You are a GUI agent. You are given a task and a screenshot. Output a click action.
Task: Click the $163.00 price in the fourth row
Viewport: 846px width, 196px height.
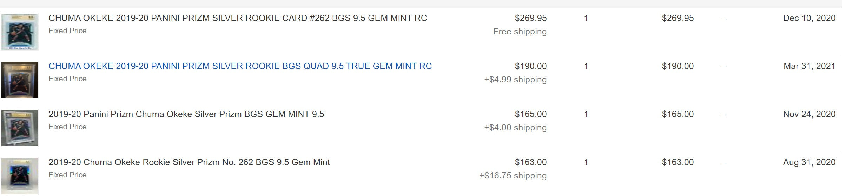pos(530,162)
